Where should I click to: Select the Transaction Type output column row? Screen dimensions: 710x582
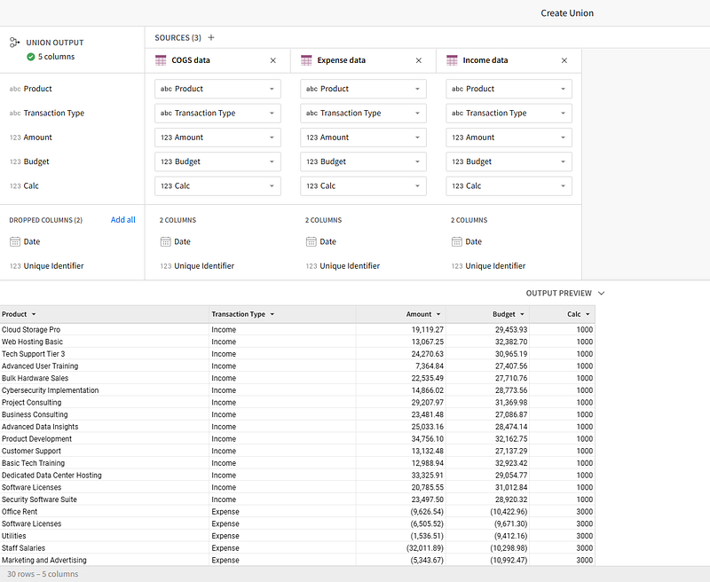click(73, 114)
